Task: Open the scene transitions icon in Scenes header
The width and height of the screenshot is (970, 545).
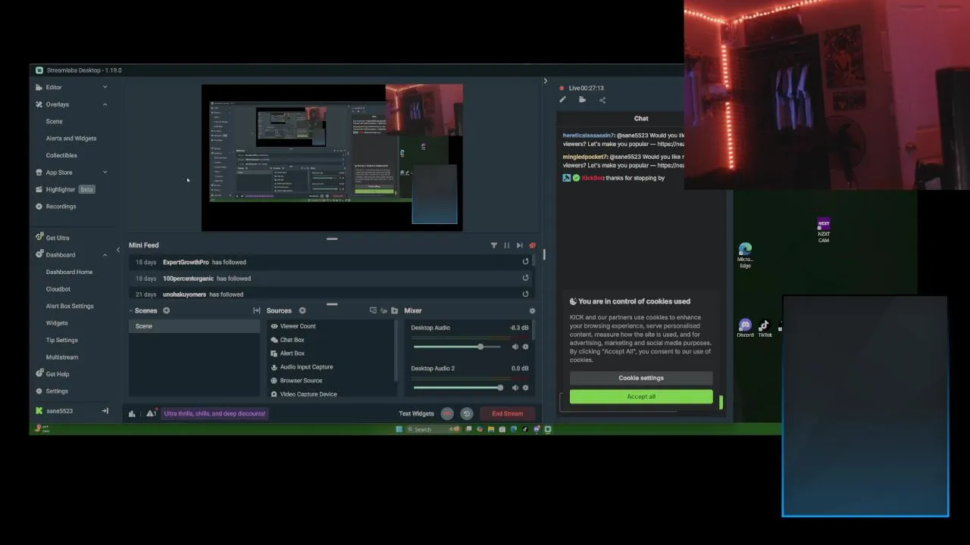Action: 256,310
